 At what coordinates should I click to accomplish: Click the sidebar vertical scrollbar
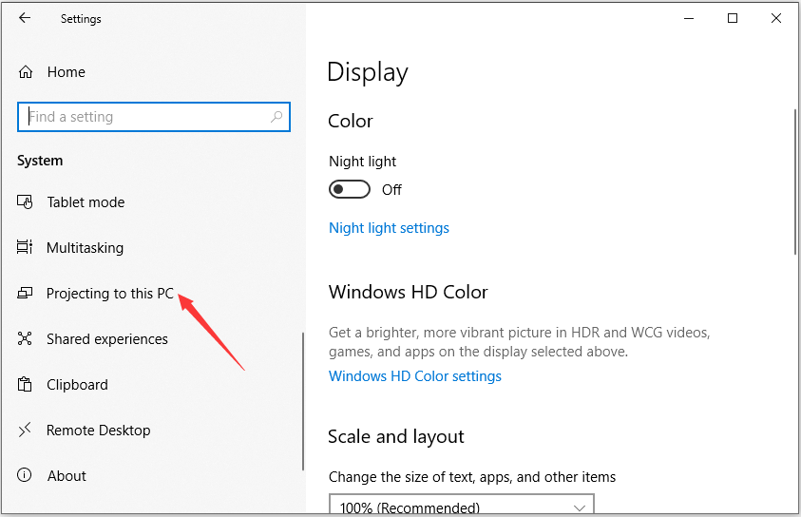point(303,402)
